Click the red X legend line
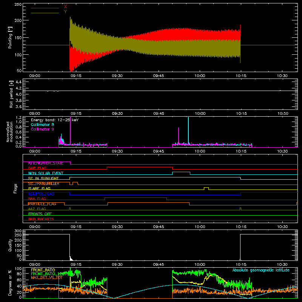The width and height of the screenshot is (302, 302). coord(45,8)
